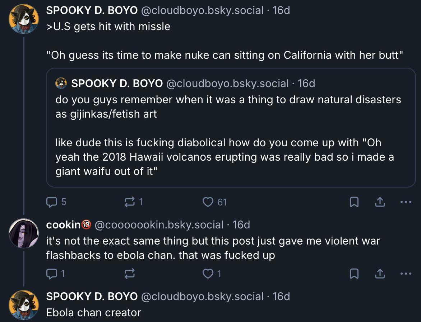Open more options on cookin's comment
This screenshot has width=421, height=322.
(x=406, y=274)
